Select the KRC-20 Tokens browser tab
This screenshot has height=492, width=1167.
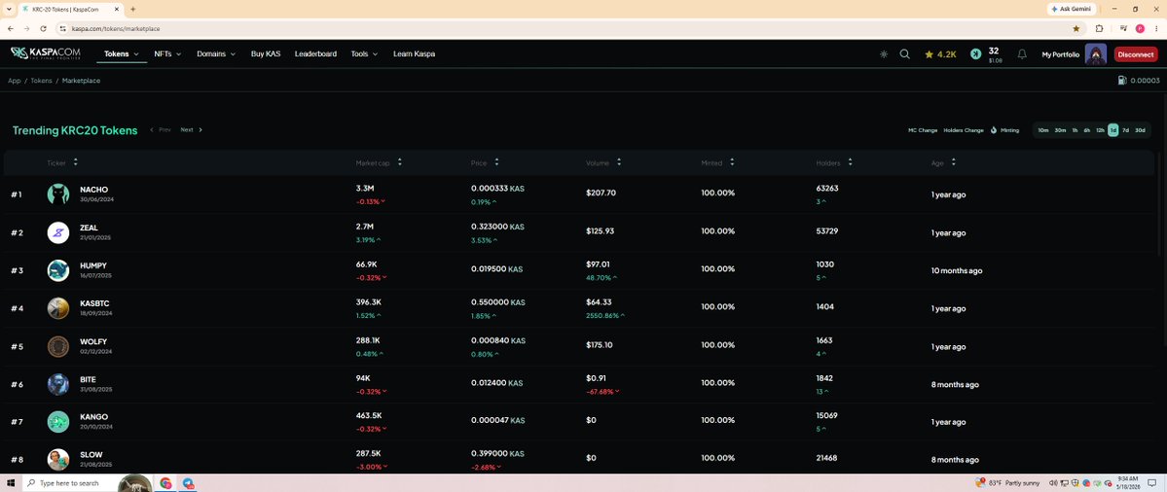coord(71,9)
